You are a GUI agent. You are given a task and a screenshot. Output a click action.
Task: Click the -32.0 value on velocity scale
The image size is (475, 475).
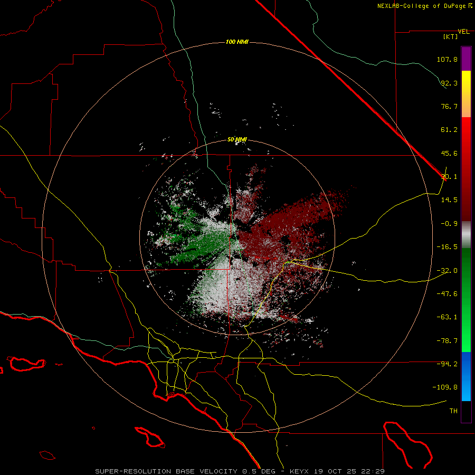click(x=447, y=271)
